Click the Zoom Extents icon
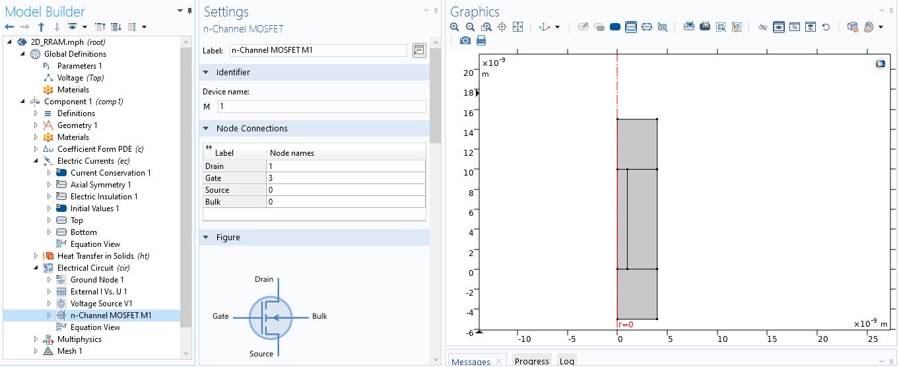Screen dimensions: 899x367 (518, 27)
